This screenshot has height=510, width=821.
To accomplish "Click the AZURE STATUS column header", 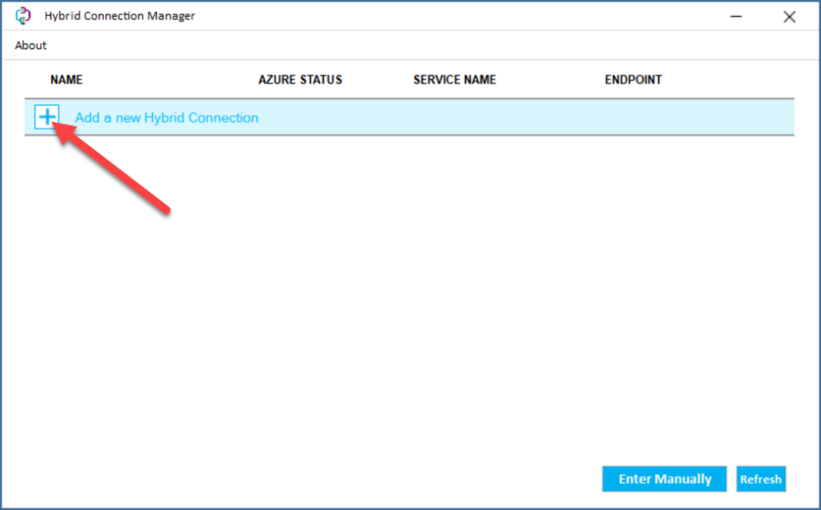I will click(301, 79).
